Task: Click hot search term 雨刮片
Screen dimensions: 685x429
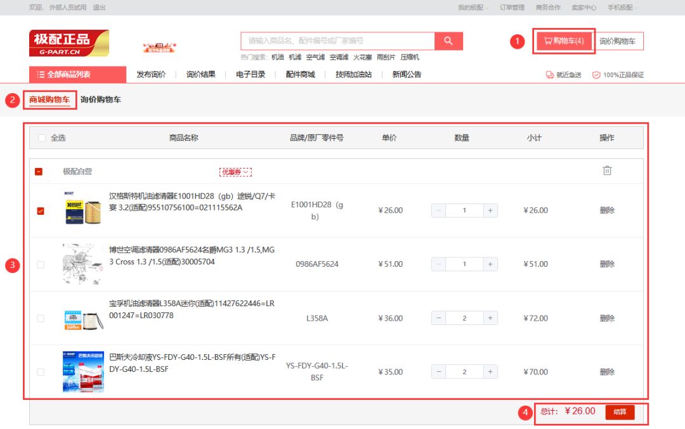Action: coord(386,57)
